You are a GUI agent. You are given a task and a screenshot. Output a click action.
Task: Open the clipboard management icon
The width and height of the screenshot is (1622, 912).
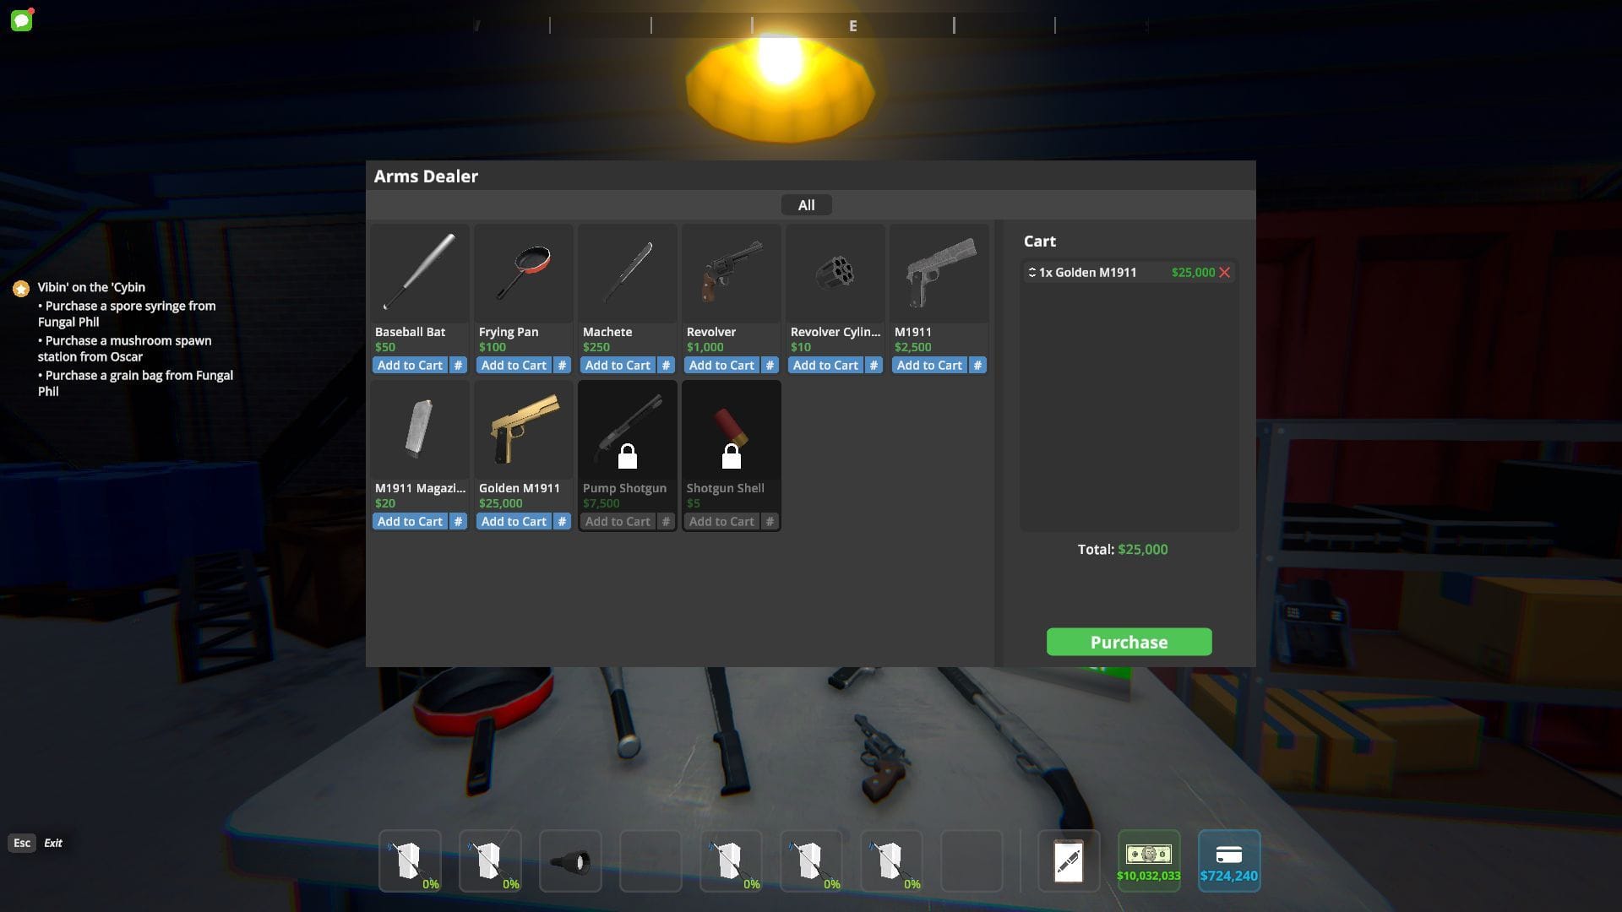pos(1069,861)
